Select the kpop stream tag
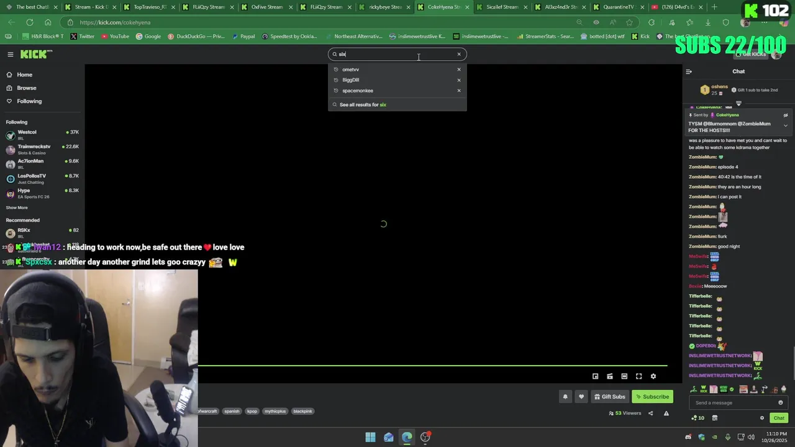 [x=252, y=411]
